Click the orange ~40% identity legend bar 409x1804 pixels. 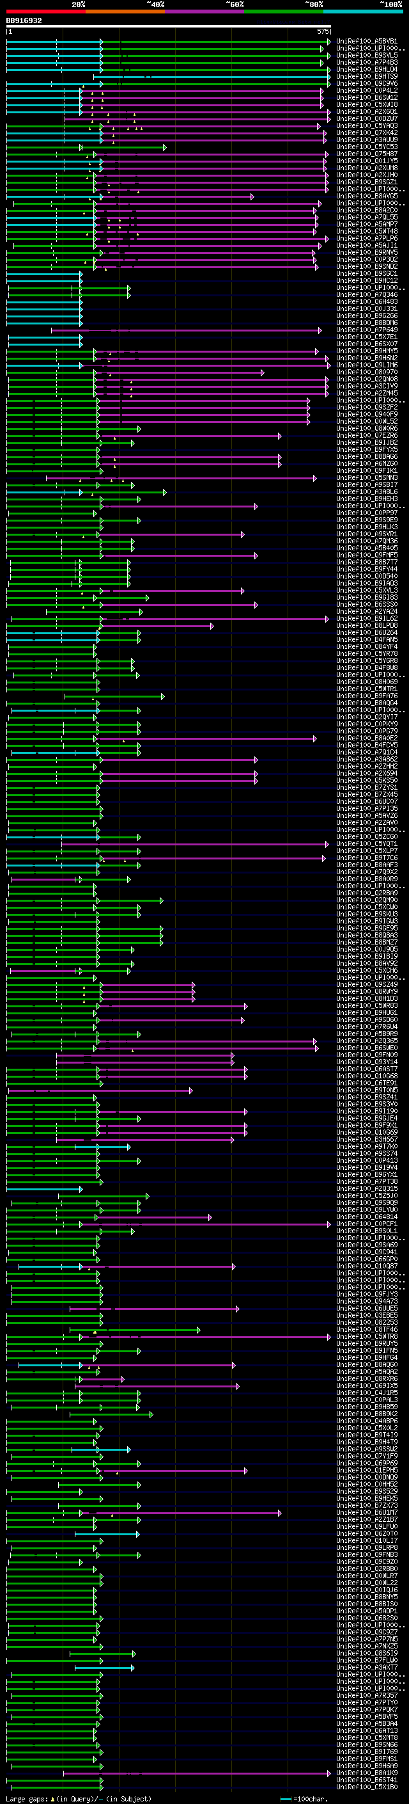click(125, 12)
